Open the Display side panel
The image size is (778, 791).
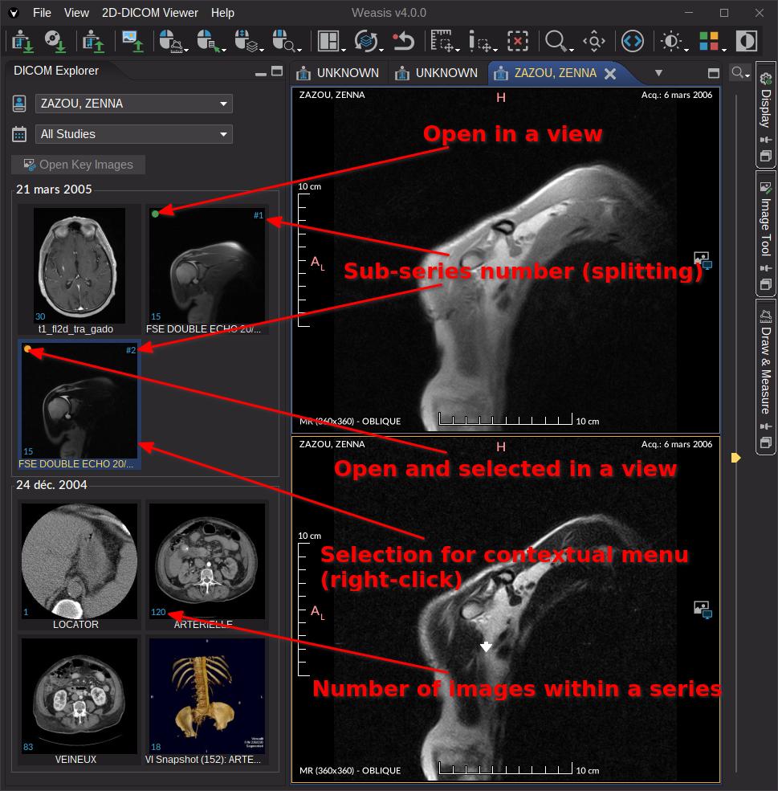pos(766,115)
